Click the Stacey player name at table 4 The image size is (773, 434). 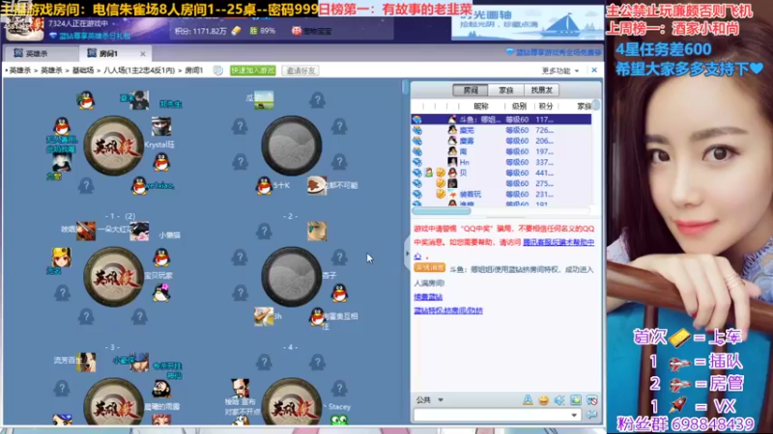[x=339, y=407]
